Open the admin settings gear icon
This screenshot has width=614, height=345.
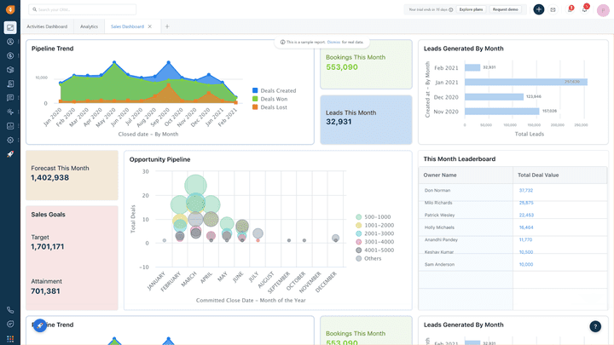pyautogui.click(x=10, y=140)
